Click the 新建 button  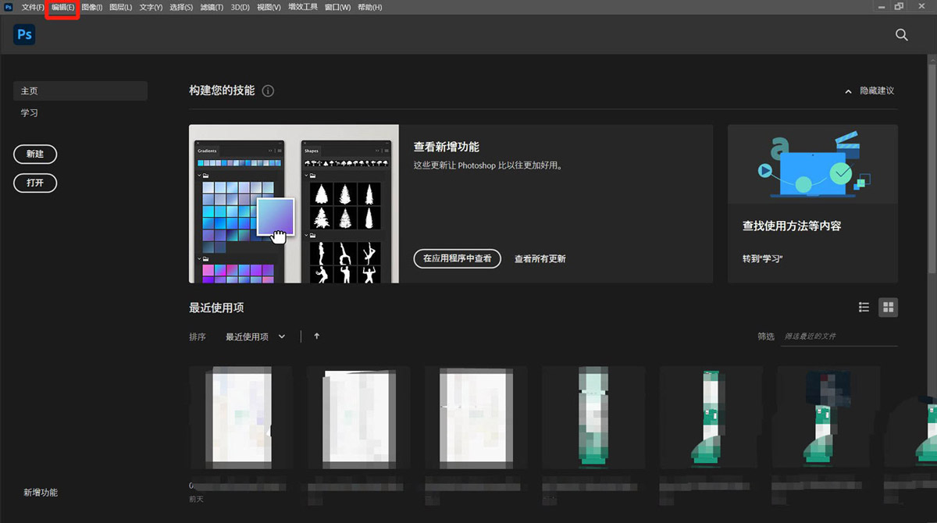point(35,155)
